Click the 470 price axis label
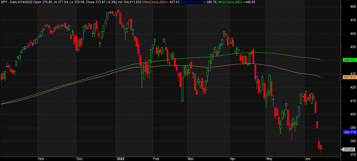This screenshot has width=357, height=161. (x=353, y=20)
